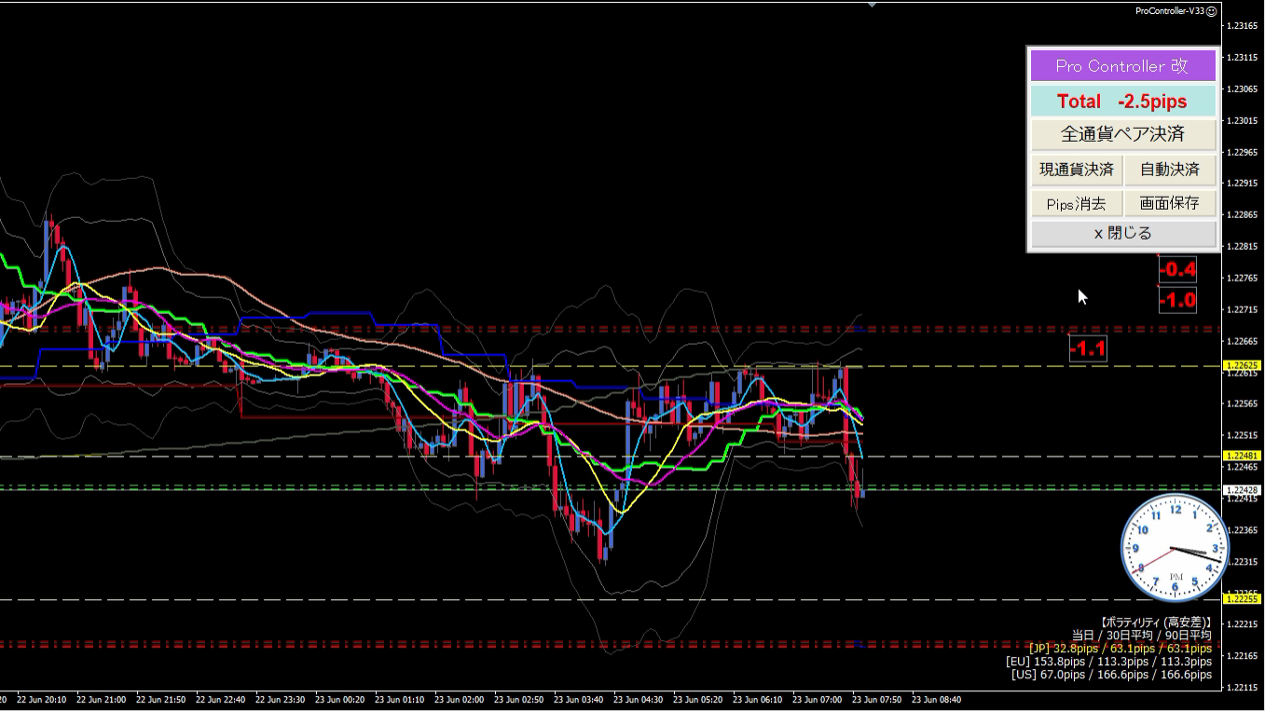
Task: Toggle the 自動決済 button
Action: click(x=1170, y=170)
